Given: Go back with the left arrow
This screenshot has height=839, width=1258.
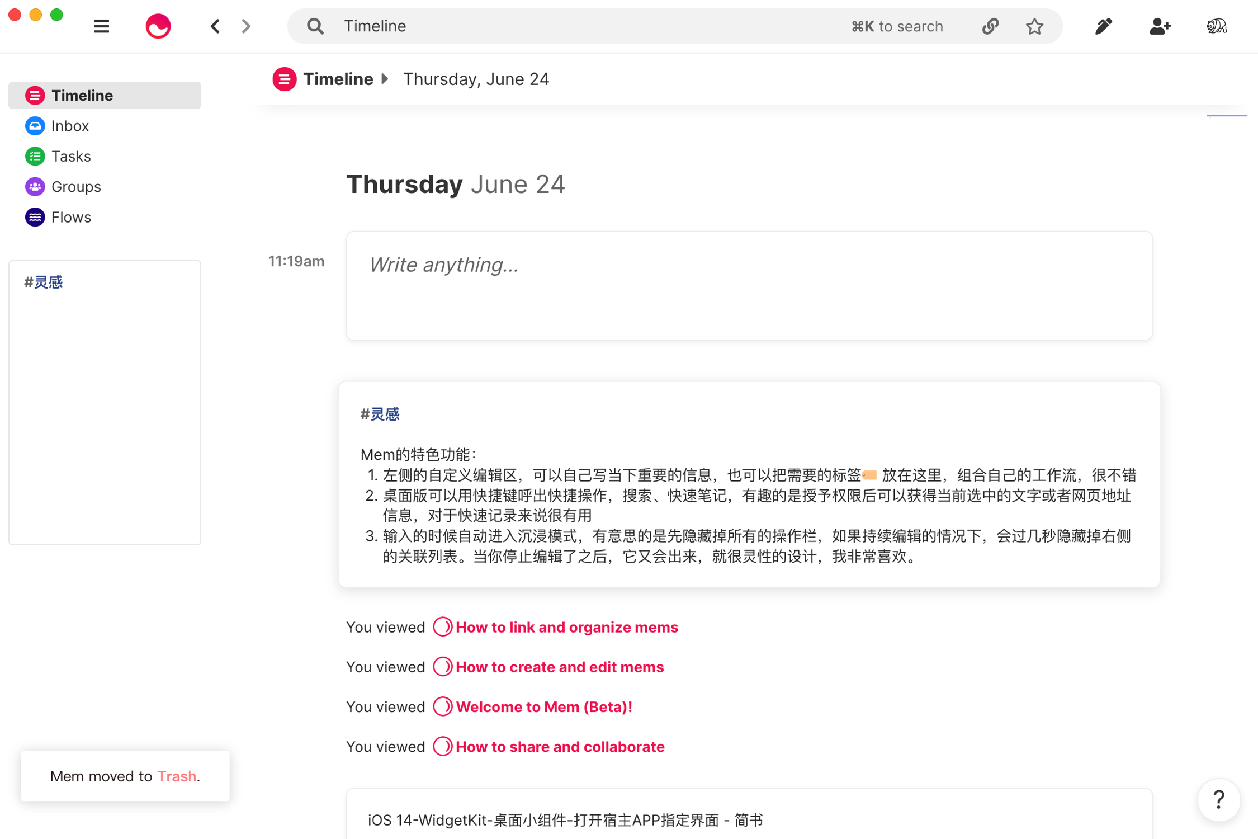Looking at the screenshot, I should tap(215, 26).
